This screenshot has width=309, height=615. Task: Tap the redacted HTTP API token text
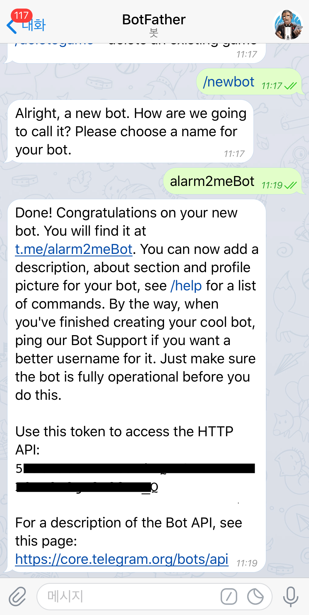tap(135, 477)
